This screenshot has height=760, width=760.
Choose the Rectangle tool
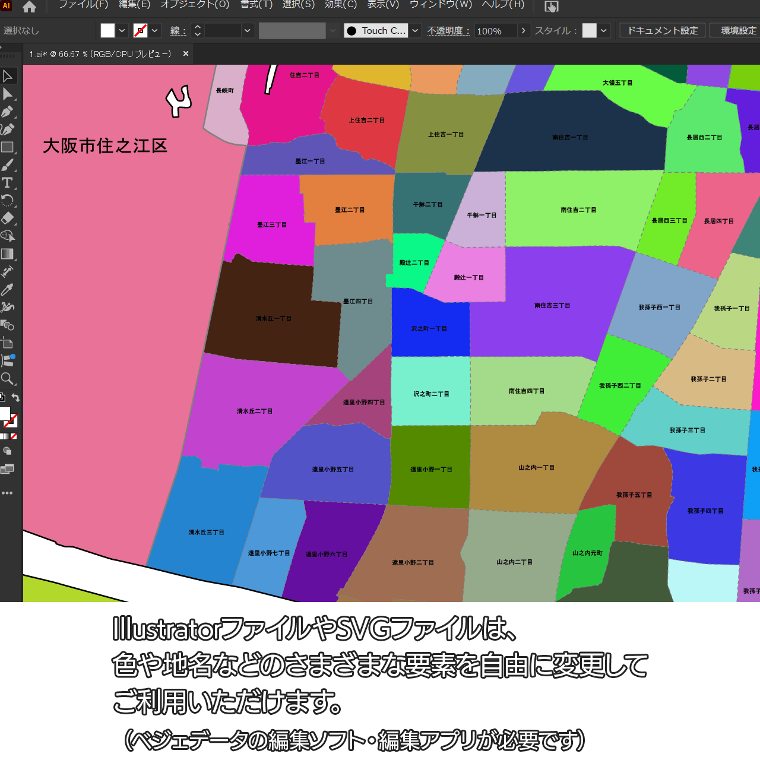[x=8, y=147]
